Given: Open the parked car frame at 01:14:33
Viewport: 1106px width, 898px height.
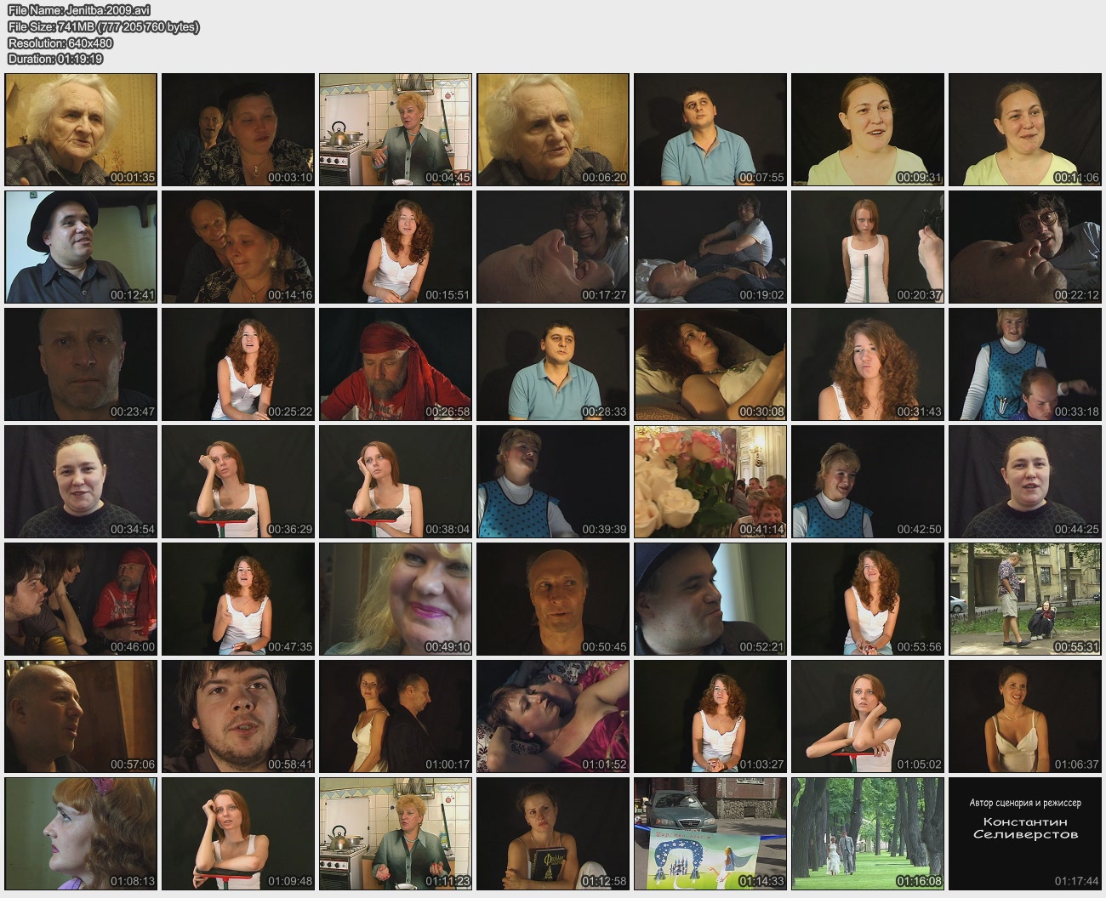Looking at the screenshot, I should coord(710,833).
